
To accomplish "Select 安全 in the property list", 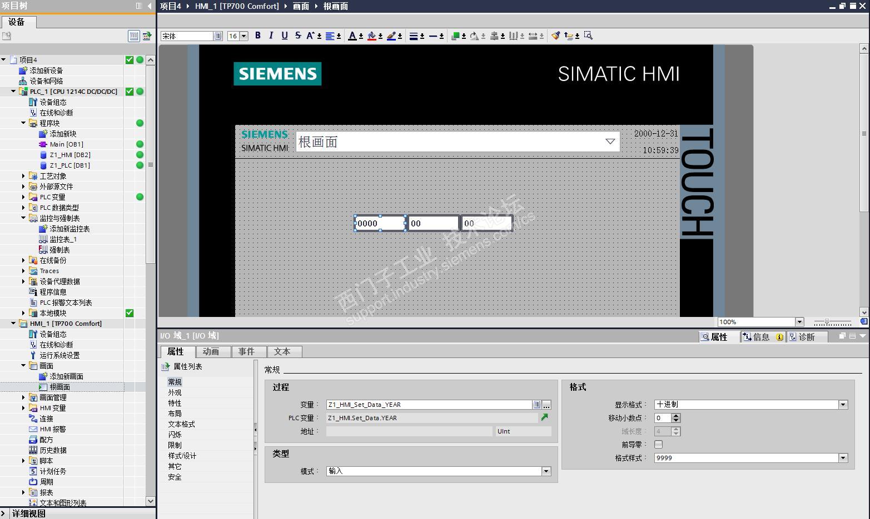I will click(175, 477).
